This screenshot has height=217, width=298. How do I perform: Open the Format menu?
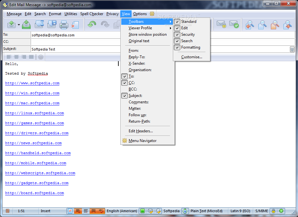[55, 14]
